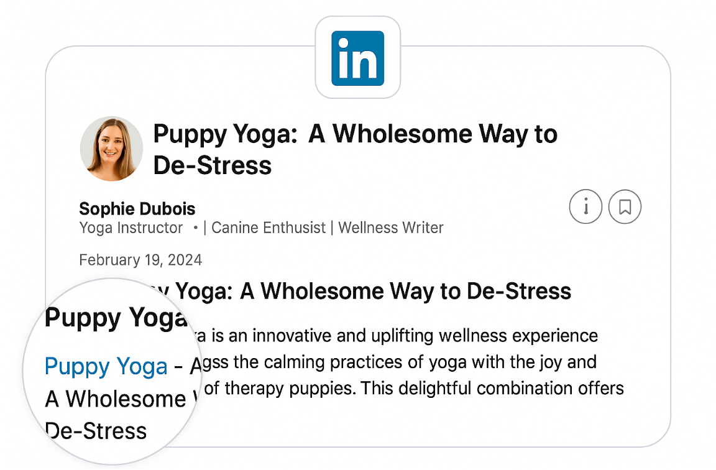Click the body line 'This delightful combination offers'
The image size is (716, 470).
point(492,389)
